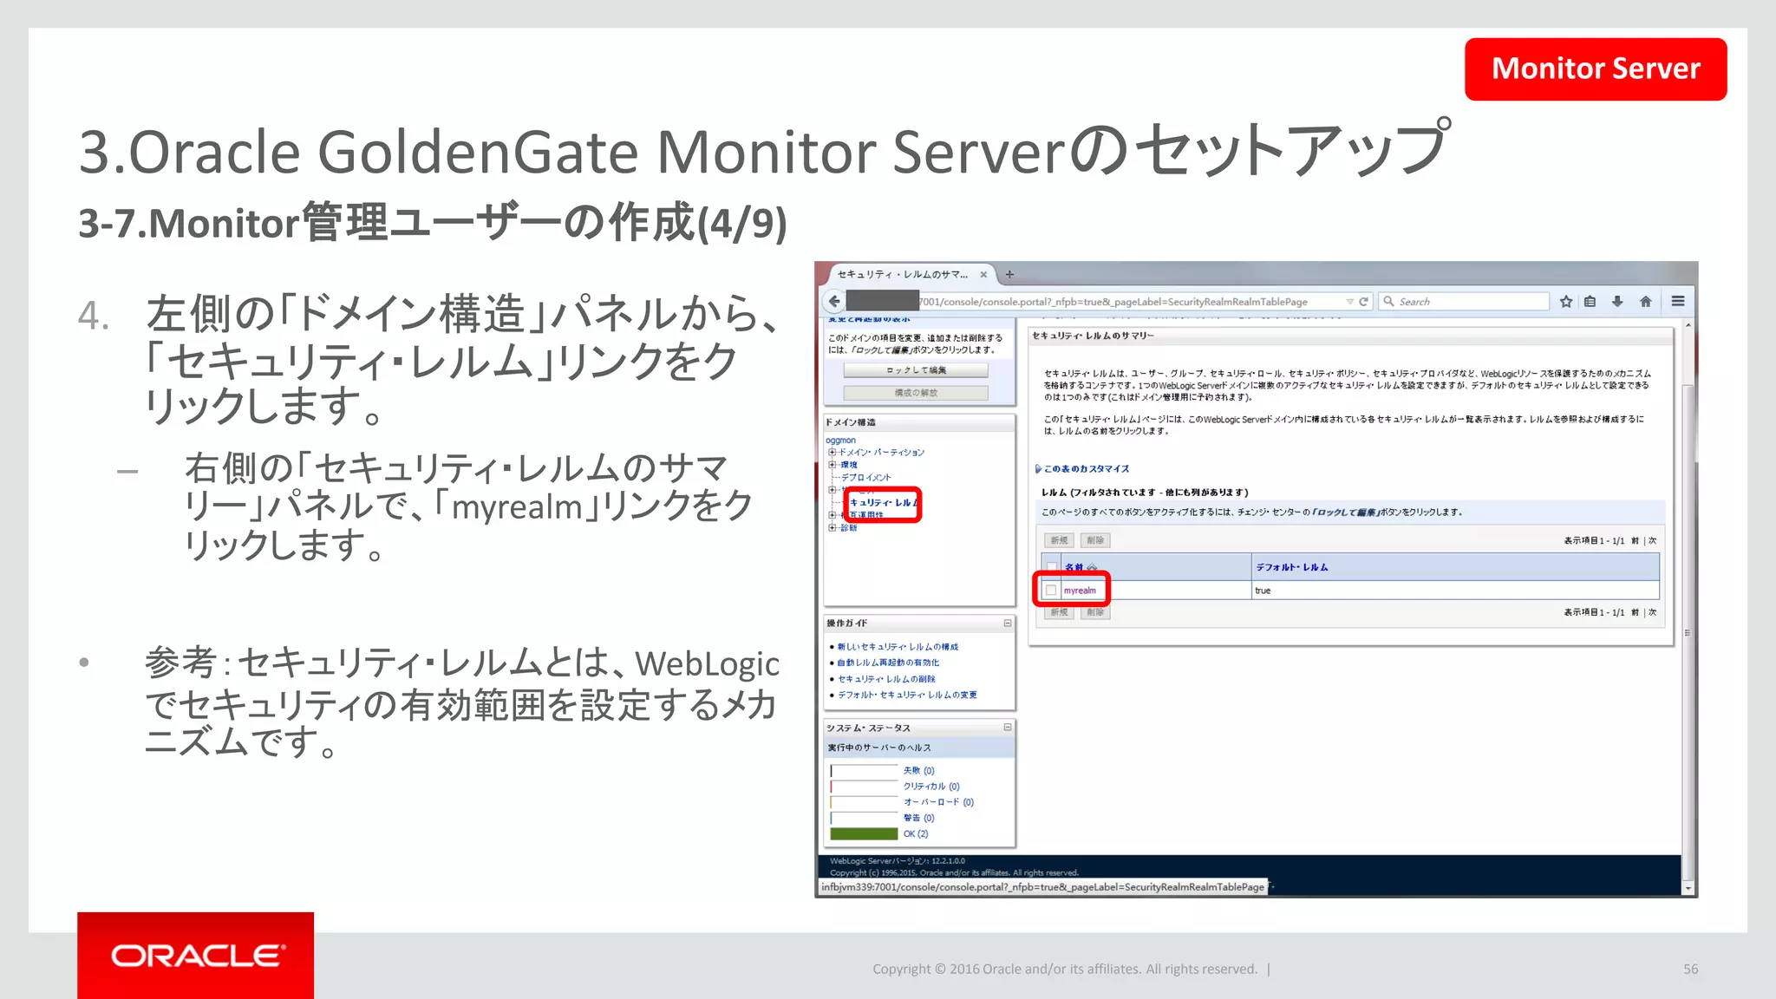
Task: Click the lower 新規 button below table
Action: tap(1059, 612)
